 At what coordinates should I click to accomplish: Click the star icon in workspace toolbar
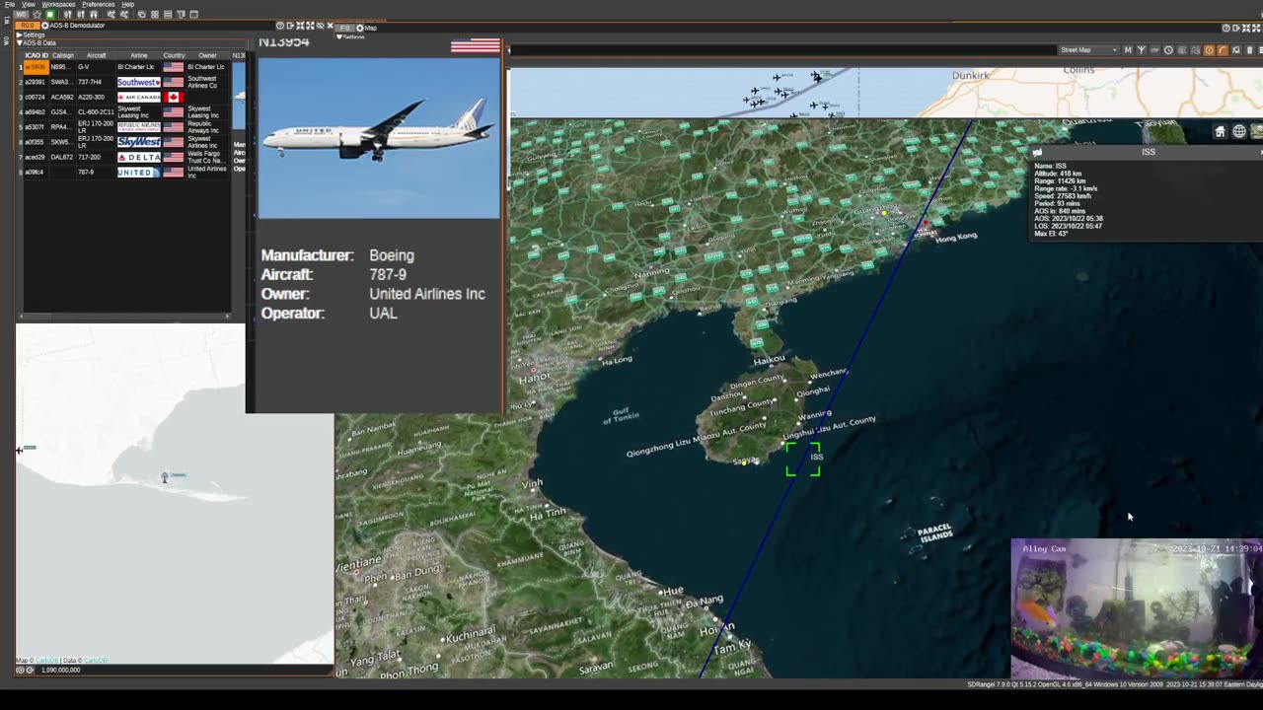click(x=37, y=14)
